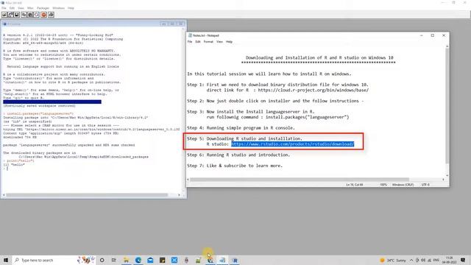
Task: Open the Mail app from the taskbar
Action: (x=150, y=260)
